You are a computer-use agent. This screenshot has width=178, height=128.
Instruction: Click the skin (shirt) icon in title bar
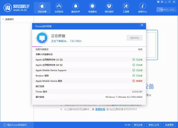158,2
